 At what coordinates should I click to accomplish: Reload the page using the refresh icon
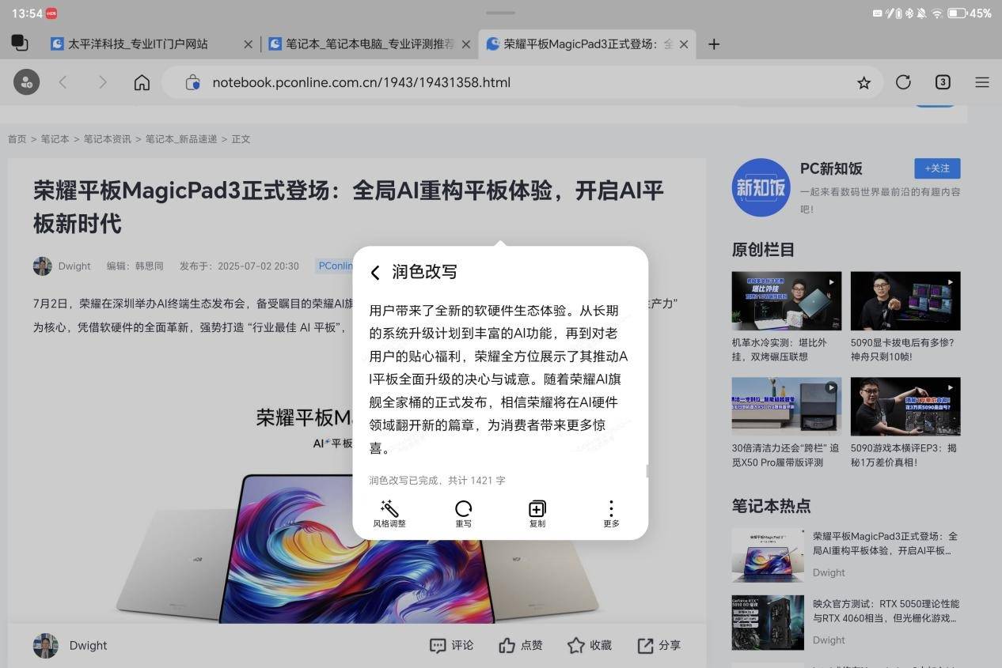pyautogui.click(x=903, y=82)
